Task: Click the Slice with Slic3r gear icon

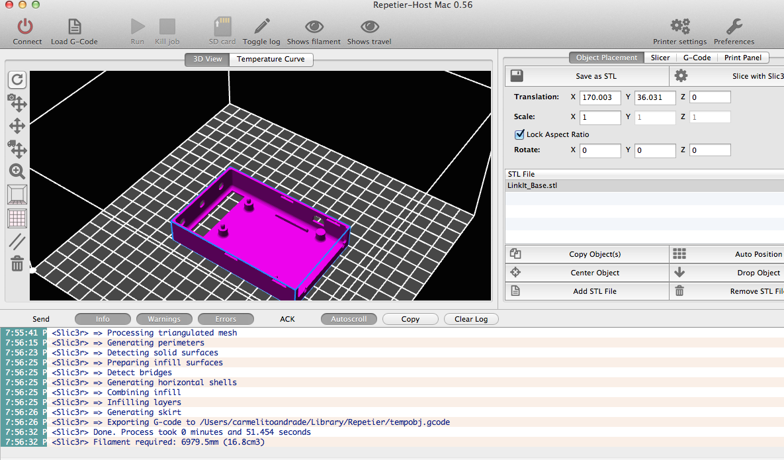Action: [681, 75]
